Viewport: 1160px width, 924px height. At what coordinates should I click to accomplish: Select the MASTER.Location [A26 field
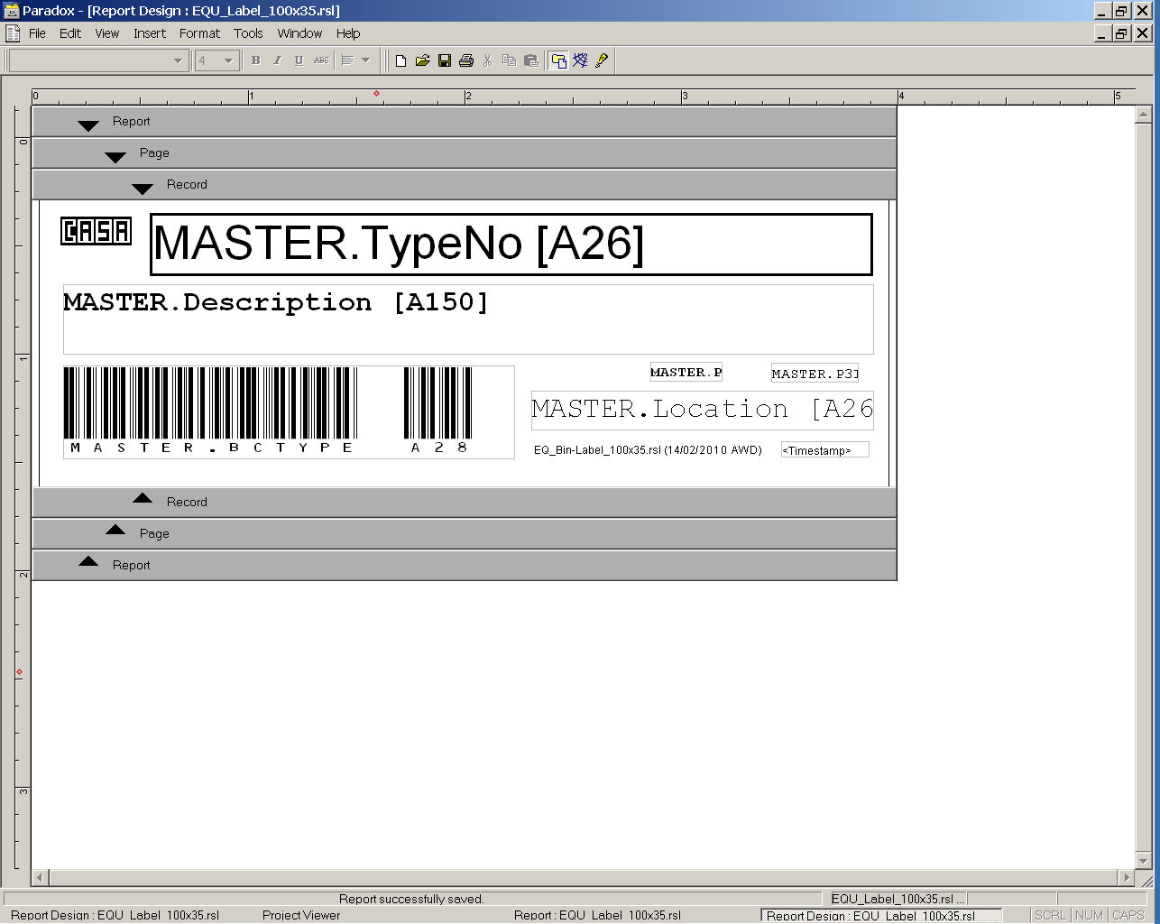pyautogui.click(x=703, y=410)
